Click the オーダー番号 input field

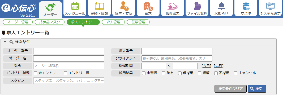(68, 51)
